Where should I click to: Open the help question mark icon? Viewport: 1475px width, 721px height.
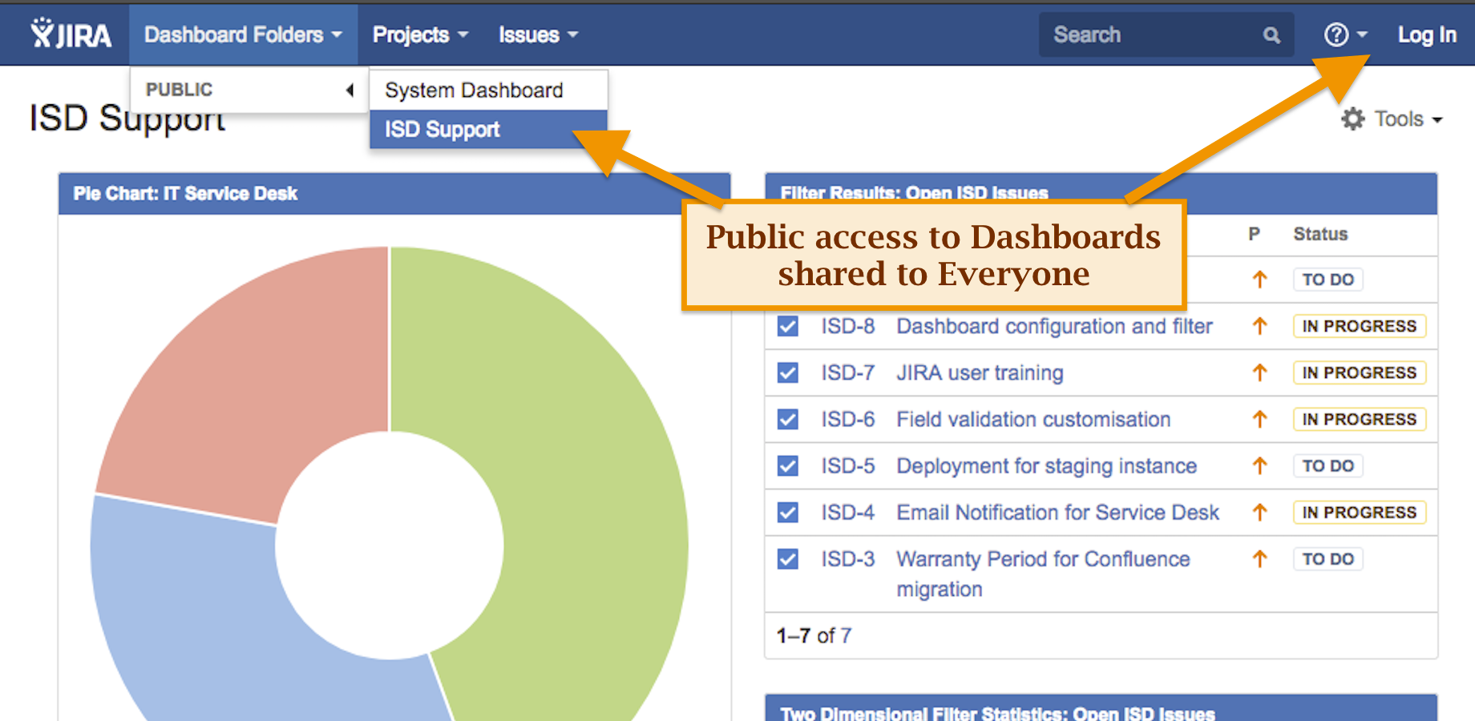[1336, 34]
